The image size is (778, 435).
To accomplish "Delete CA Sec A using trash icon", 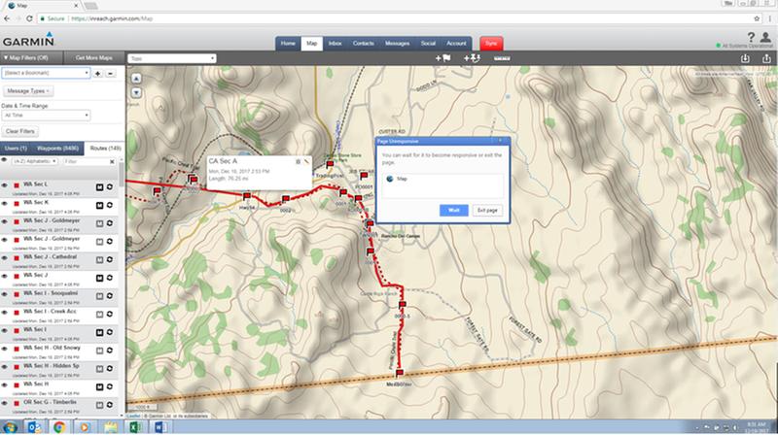I will 298,160.
